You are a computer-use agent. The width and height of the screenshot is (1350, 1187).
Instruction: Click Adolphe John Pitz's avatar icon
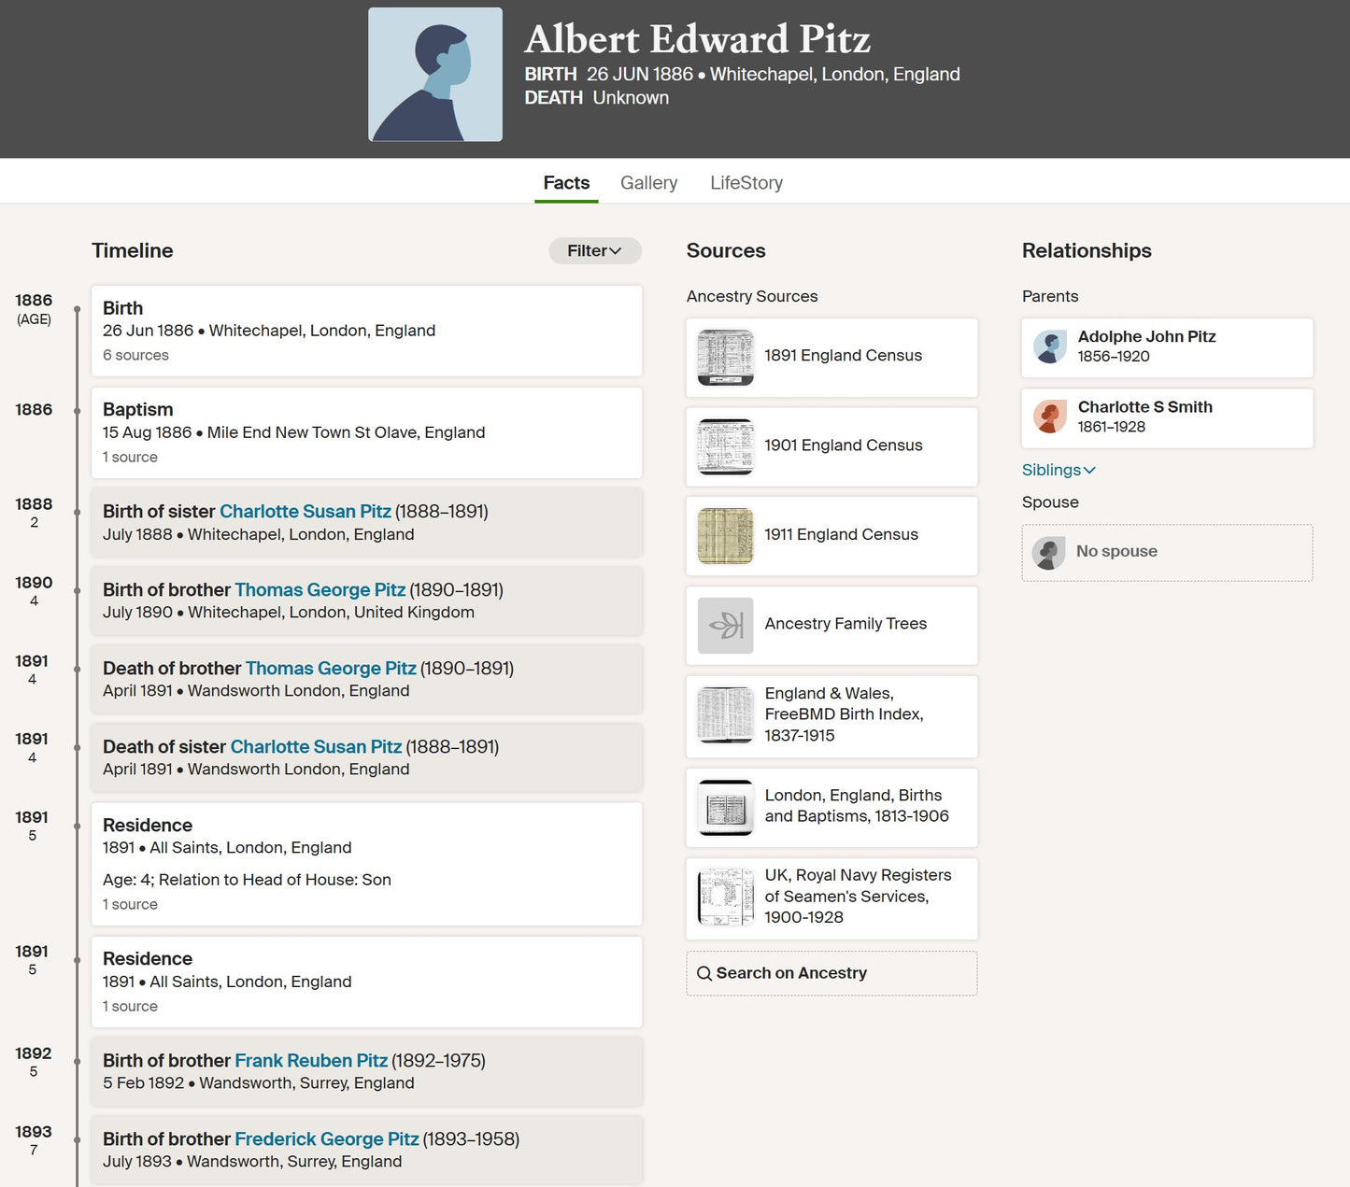point(1050,347)
